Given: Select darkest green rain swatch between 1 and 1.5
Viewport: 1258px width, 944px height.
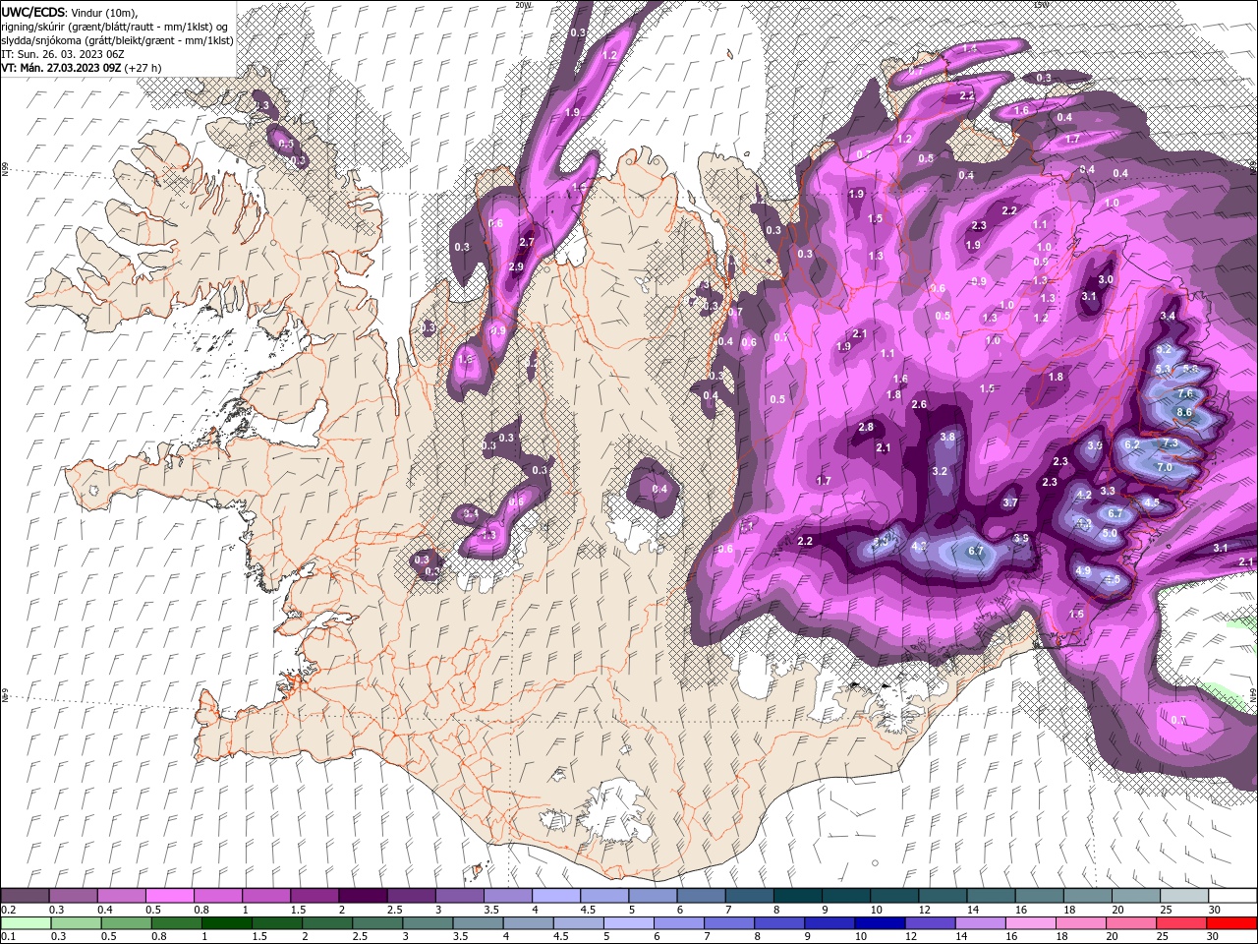Looking at the screenshot, I should [227, 922].
